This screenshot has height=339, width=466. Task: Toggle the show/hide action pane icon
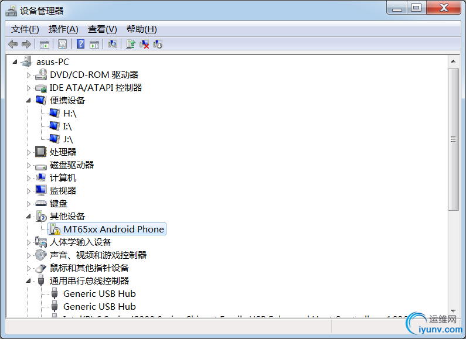94,44
